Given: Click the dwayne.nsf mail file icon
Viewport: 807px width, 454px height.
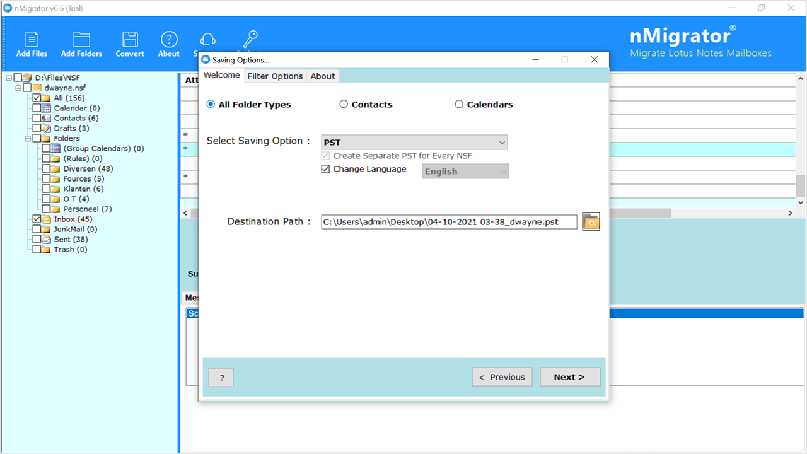Looking at the screenshot, I should [37, 88].
